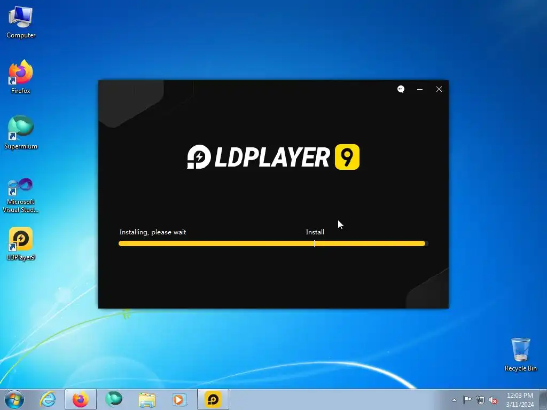Open the Computer desktop icon

[x=21, y=22]
